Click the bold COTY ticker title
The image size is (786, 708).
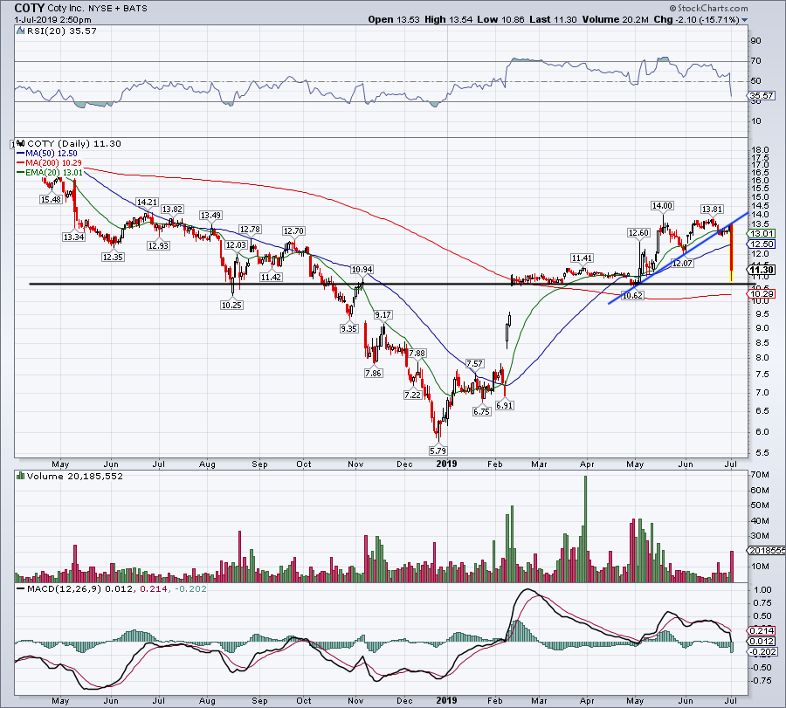(29, 8)
